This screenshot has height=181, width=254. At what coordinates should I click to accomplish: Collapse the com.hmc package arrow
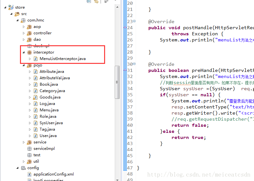17,20
